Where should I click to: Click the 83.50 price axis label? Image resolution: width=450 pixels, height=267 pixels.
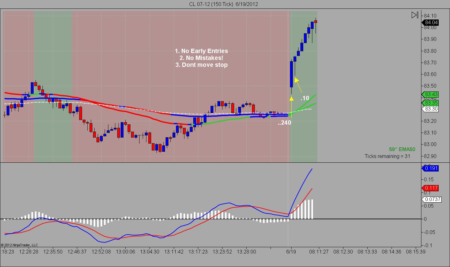(x=430, y=86)
